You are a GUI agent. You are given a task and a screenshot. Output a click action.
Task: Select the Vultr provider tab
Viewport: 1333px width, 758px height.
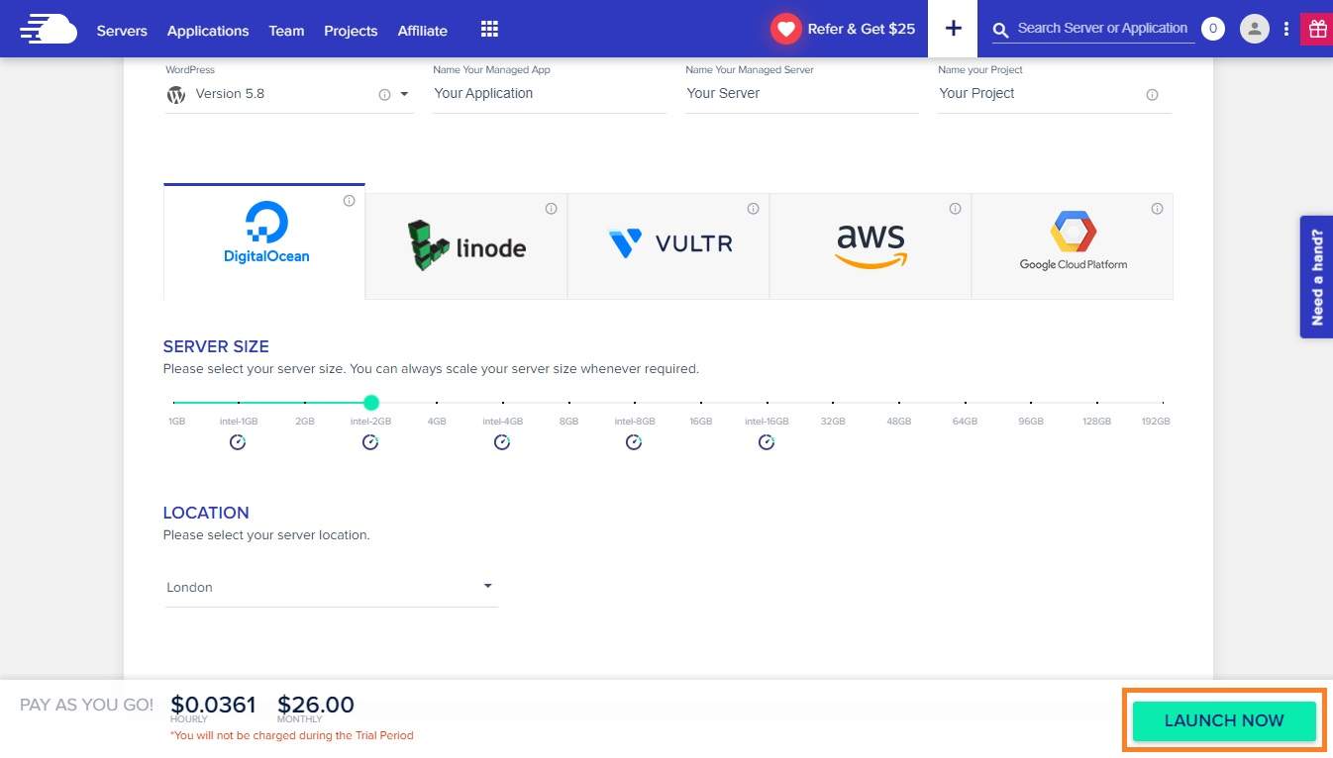(668, 246)
